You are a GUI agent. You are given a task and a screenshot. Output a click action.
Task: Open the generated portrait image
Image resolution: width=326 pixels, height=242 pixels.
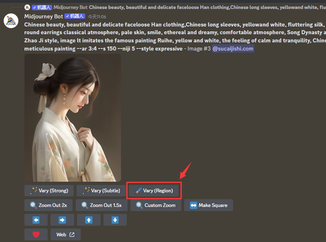pyautogui.click(x=73, y=118)
